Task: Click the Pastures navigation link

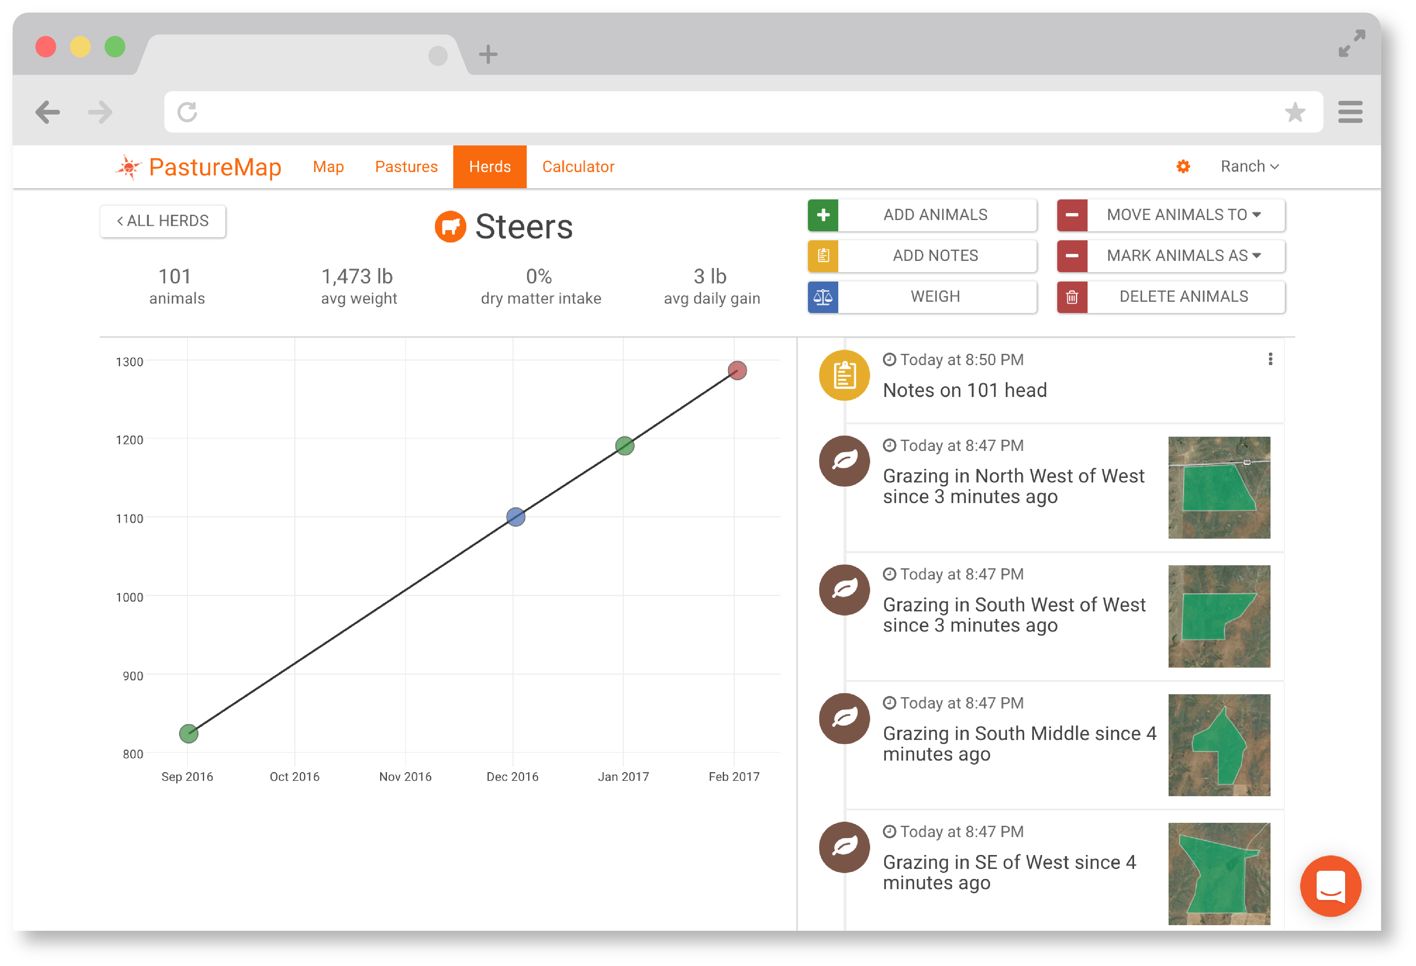Action: coord(407,167)
